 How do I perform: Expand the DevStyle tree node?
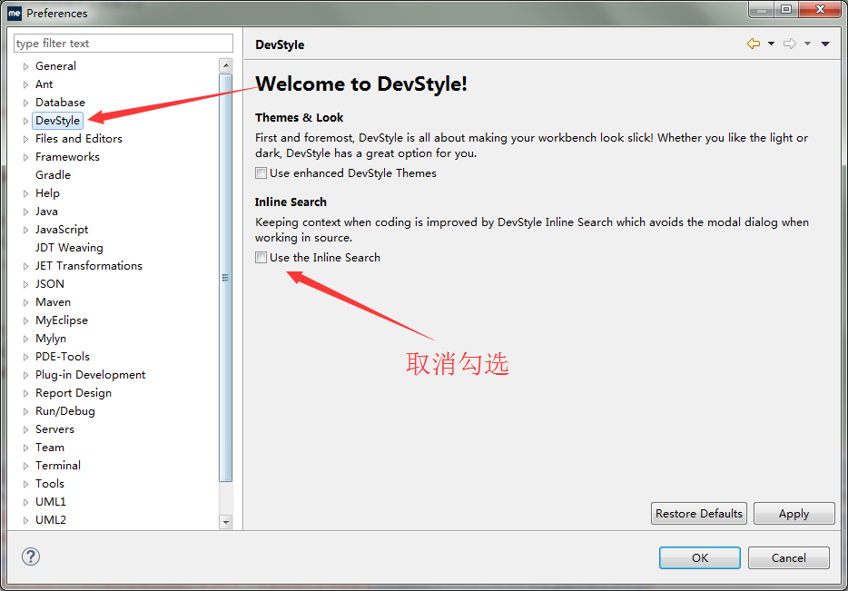coord(25,121)
